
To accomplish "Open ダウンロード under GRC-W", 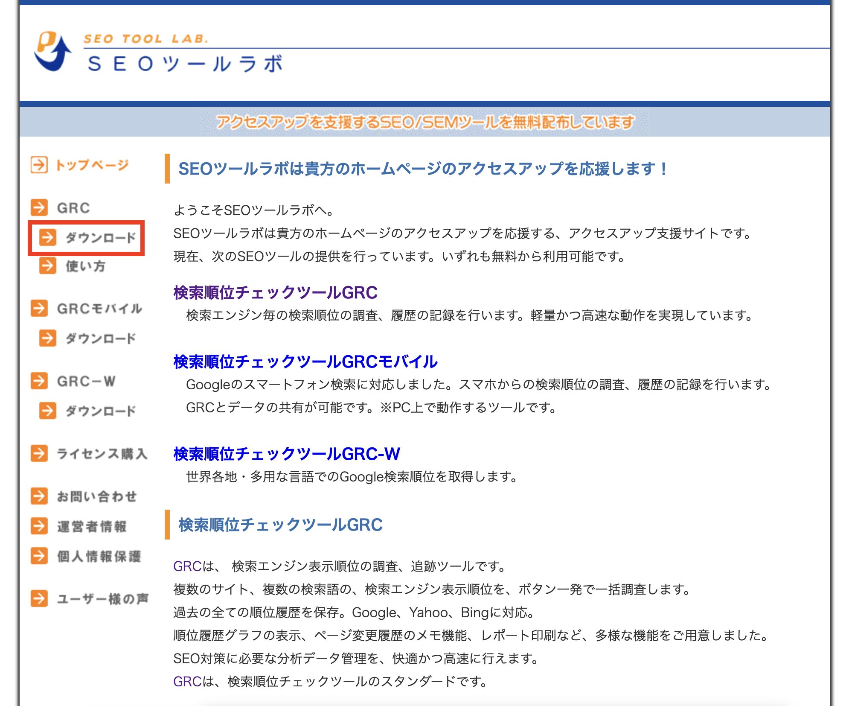I will [101, 411].
